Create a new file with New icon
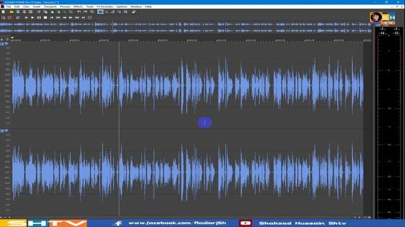This screenshot has width=405, height=227. click(x=3, y=12)
